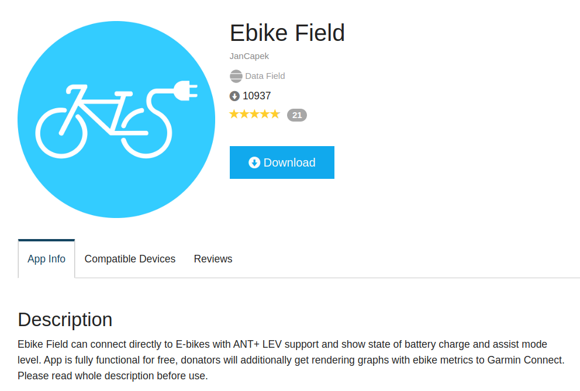Image resolution: width=580 pixels, height=391 pixels.
Task: Click the Ebike Field title heading
Action: pos(288,33)
